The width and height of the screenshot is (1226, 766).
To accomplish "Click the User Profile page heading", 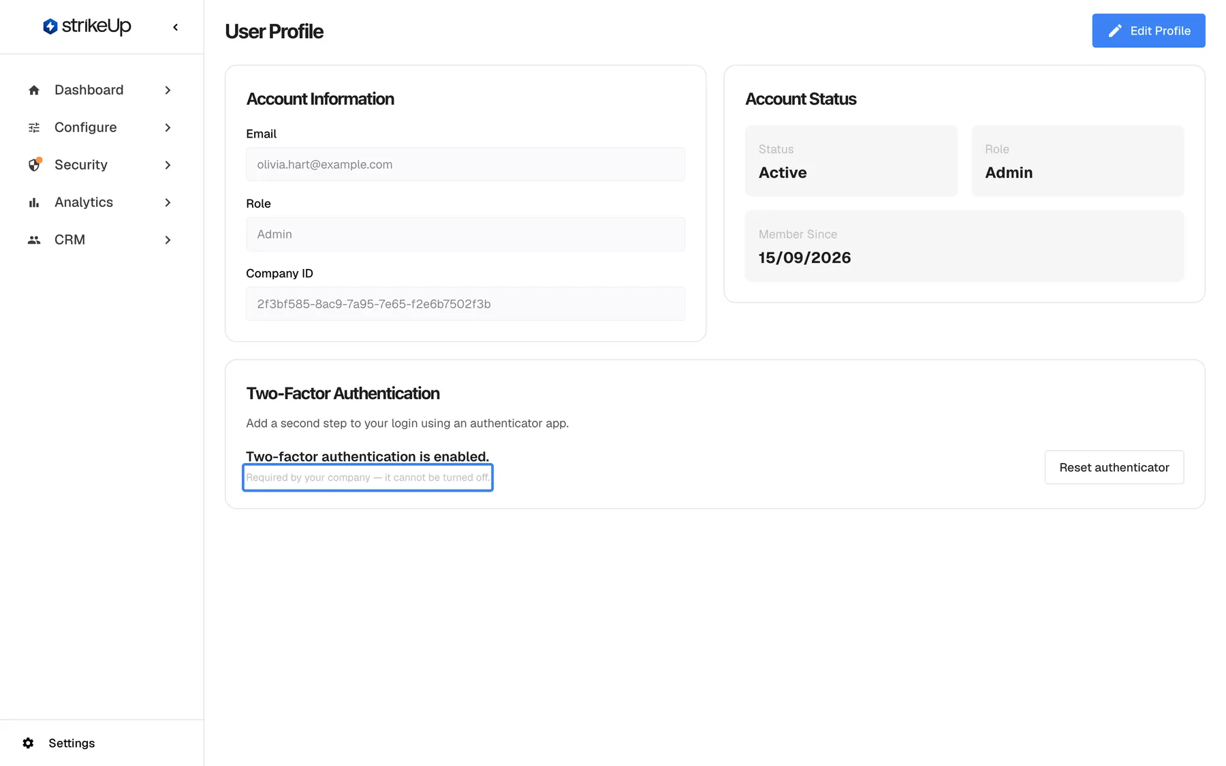I will pyautogui.click(x=274, y=31).
